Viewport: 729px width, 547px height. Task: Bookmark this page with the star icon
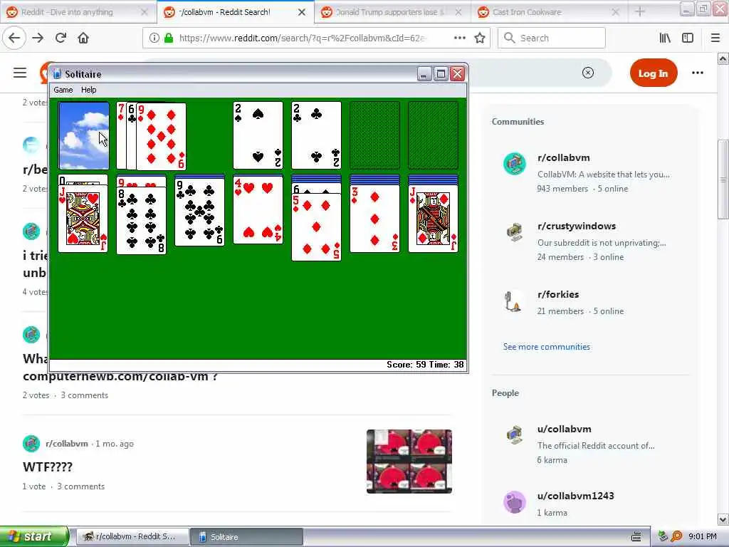[x=480, y=38]
